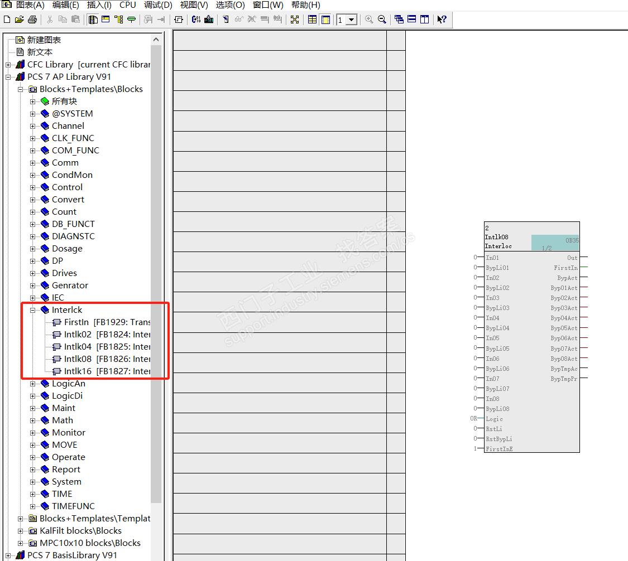This screenshot has height=561, width=628.
Task: Open the 图表(A) menu
Action: click(x=30, y=5)
